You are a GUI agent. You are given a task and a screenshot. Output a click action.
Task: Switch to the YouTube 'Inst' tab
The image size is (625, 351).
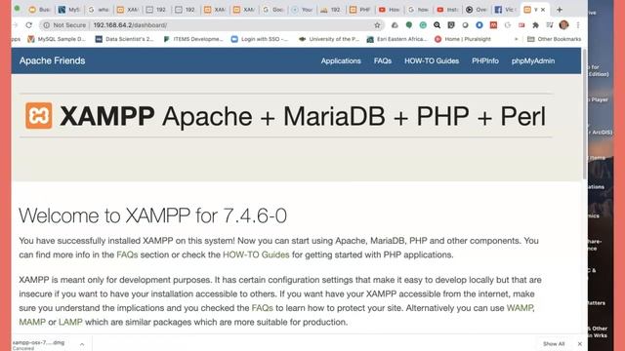pos(447,10)
